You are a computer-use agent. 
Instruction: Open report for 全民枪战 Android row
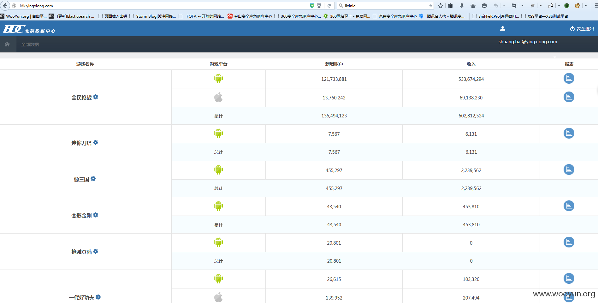(569, 79)
